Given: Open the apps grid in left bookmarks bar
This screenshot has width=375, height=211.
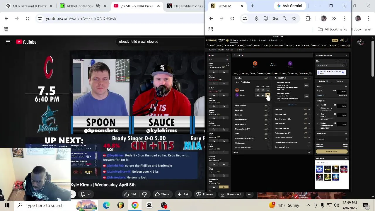Looking at the screenshot, I should tap(6, 29).
